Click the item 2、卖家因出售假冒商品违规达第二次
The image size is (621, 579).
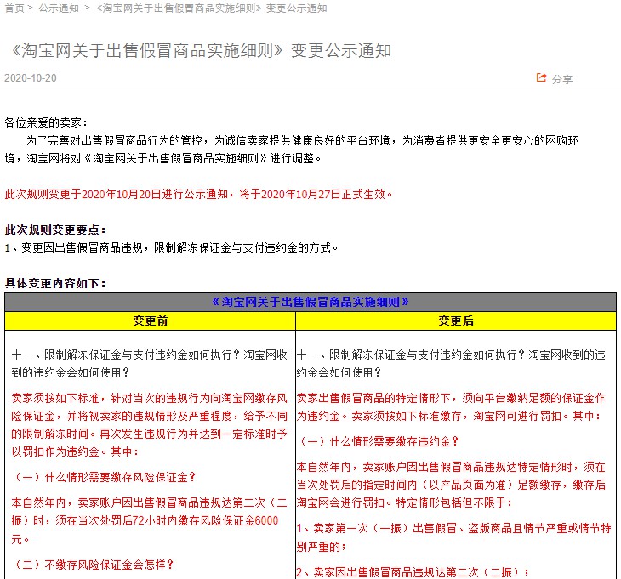click(x=413, y=572)
